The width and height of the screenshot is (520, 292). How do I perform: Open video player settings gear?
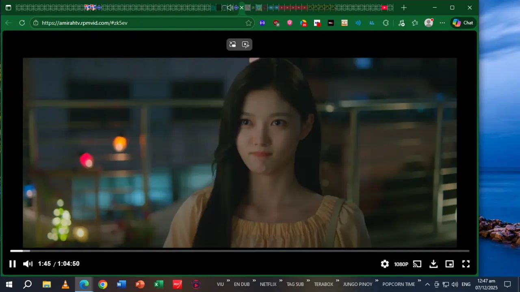(385, 264)
